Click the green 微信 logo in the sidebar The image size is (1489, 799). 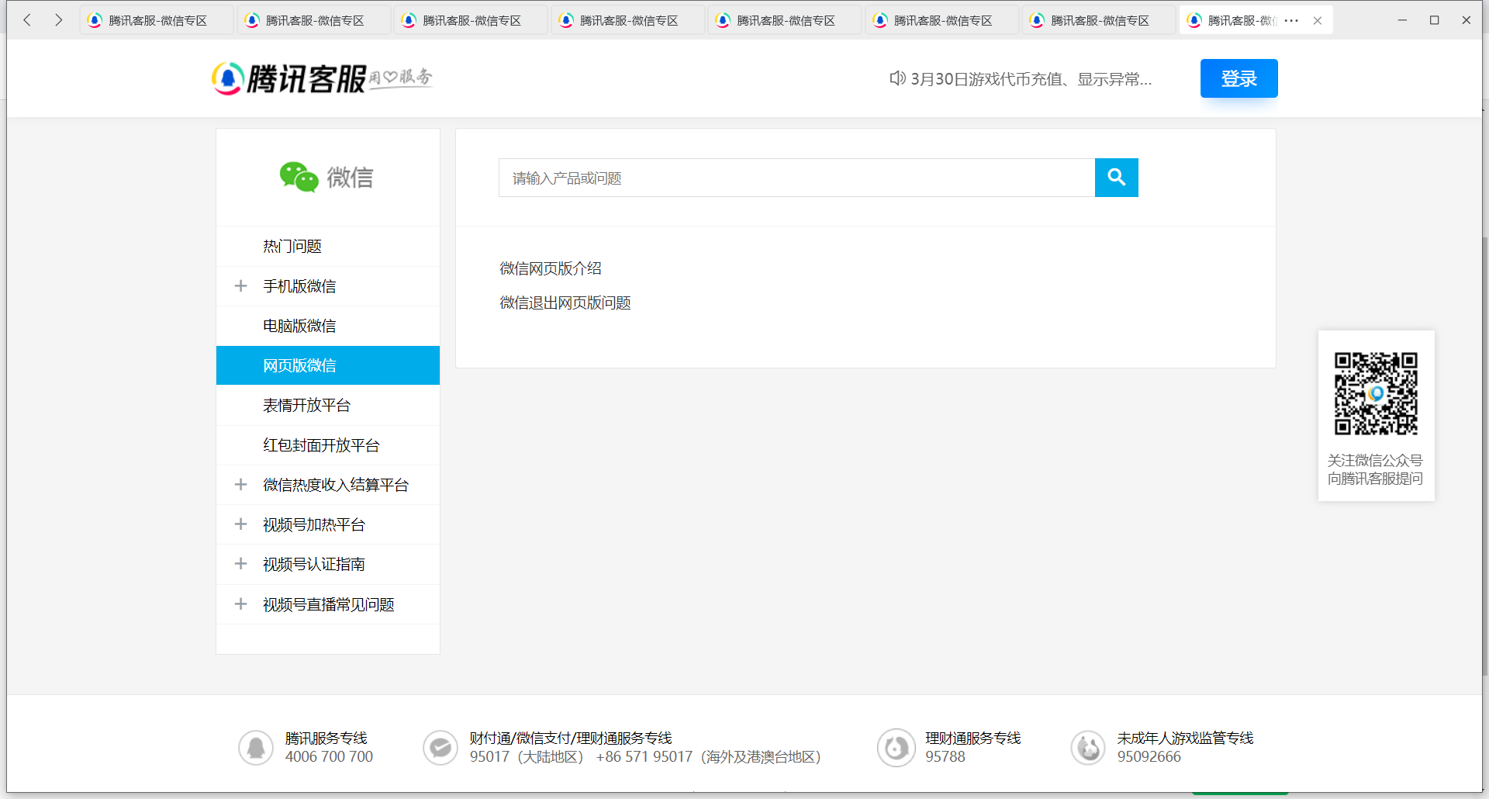[326, 178]
